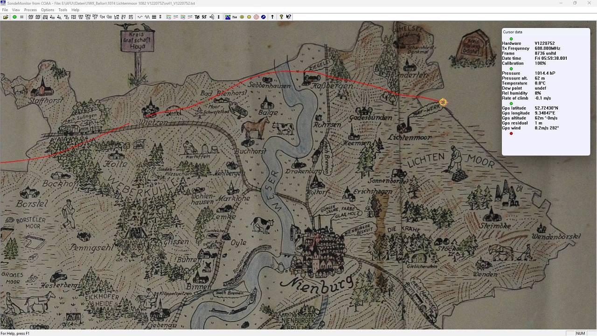Zoom in with the yellow plus icon
Image resolution: width=597 pixels, height=336 pixels.
[242, 17]
